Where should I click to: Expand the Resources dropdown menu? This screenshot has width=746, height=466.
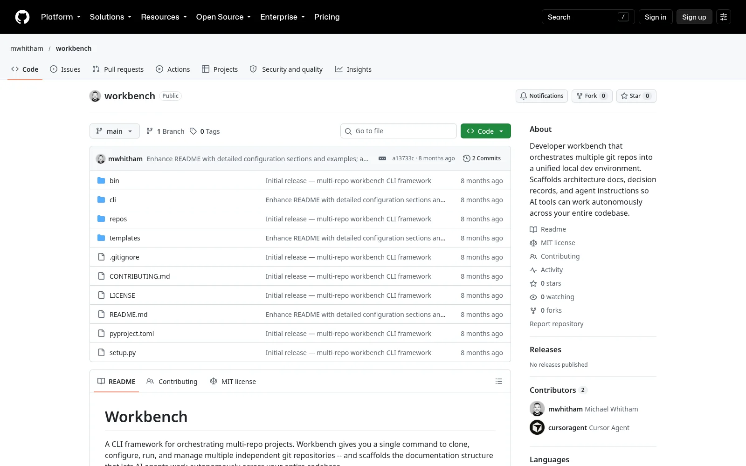point(164,17)
